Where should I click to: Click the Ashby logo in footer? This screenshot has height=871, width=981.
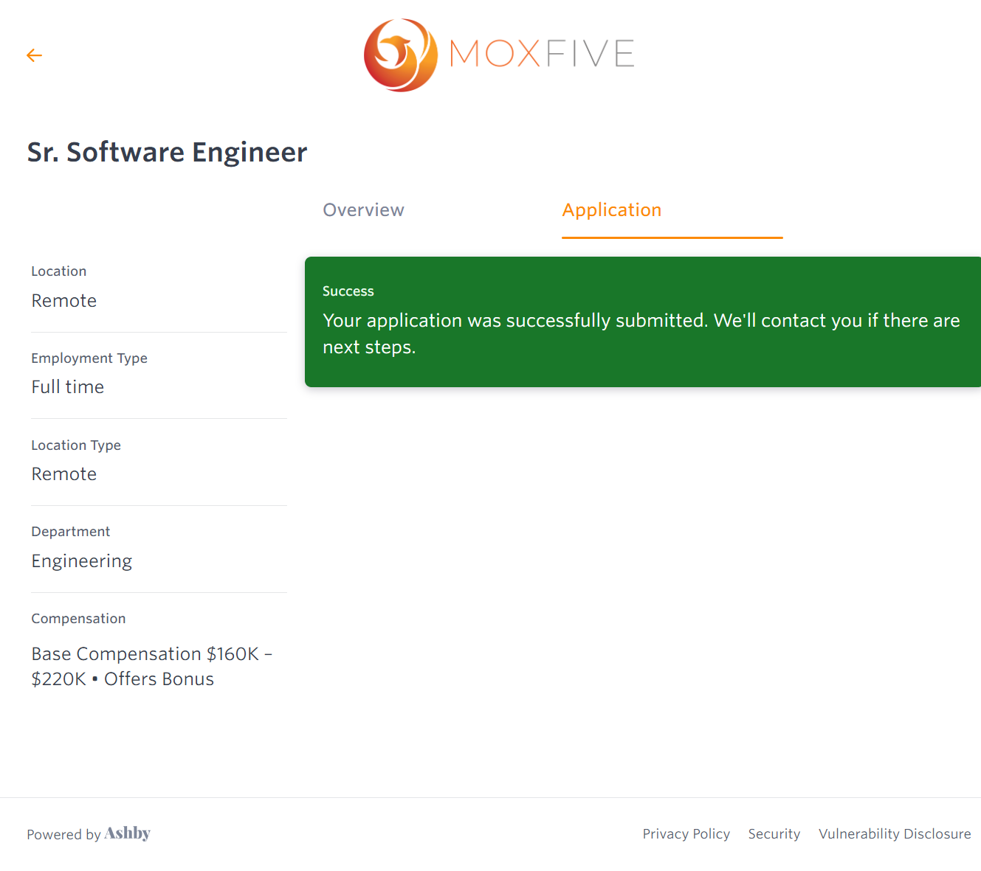coord(127,833)
